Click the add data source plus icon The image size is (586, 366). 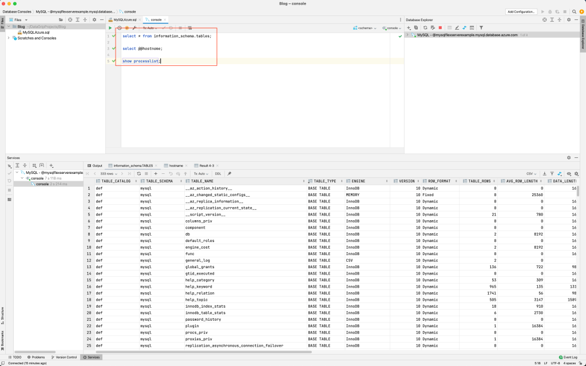(409, 27)
